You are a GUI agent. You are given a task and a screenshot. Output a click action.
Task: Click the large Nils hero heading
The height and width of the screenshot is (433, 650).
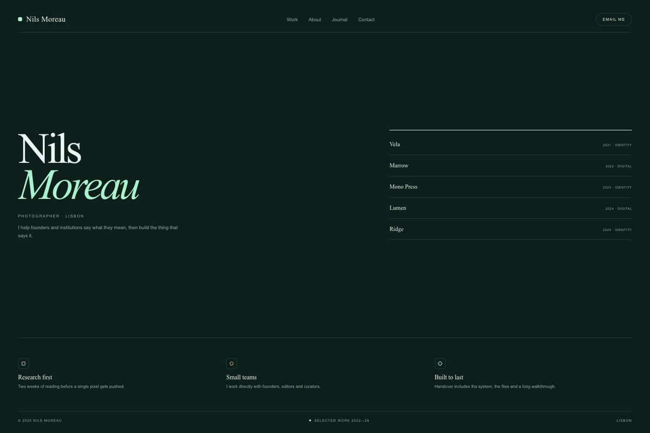pos(50,149)
